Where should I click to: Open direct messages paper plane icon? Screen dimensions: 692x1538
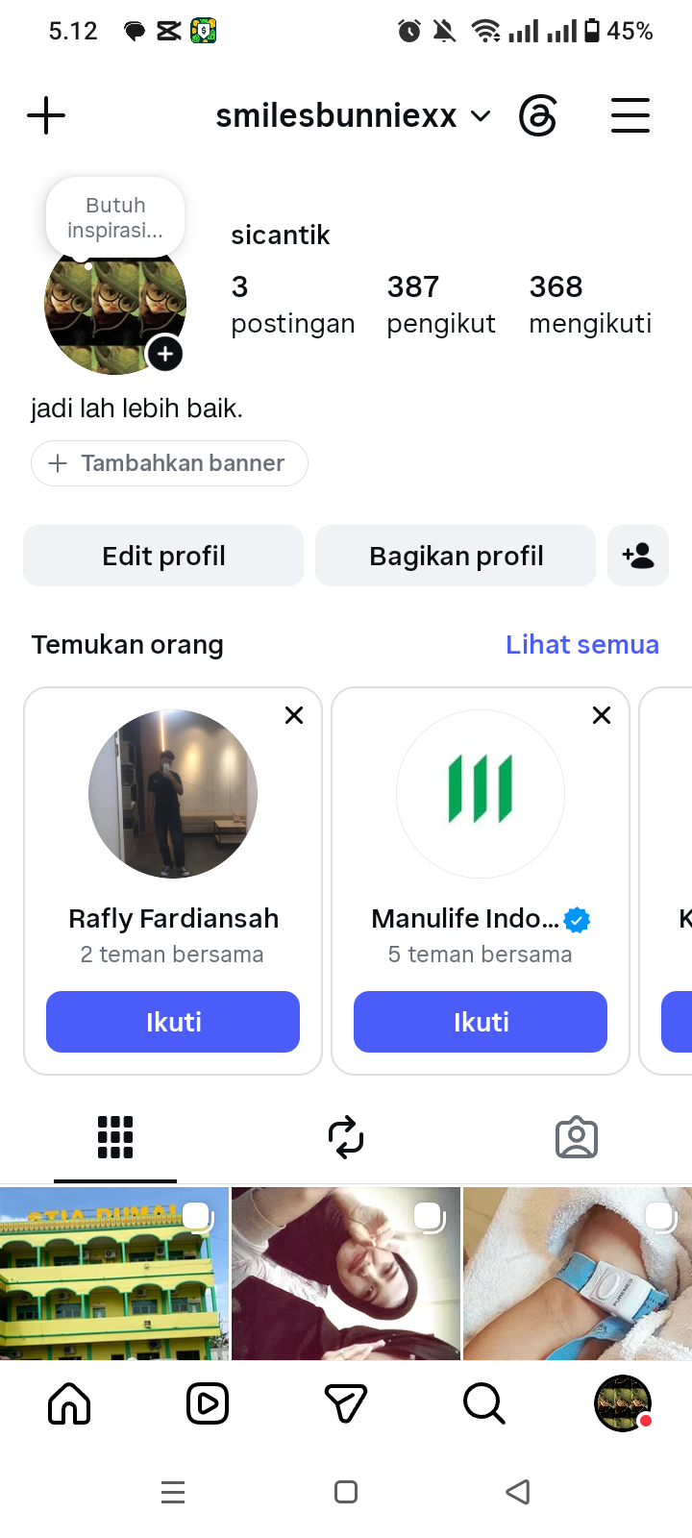346,1404
